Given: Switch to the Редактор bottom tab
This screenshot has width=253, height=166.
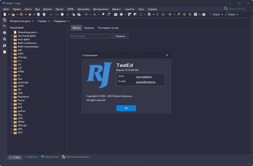Looking at the screenshot, I should click(31, 157).
